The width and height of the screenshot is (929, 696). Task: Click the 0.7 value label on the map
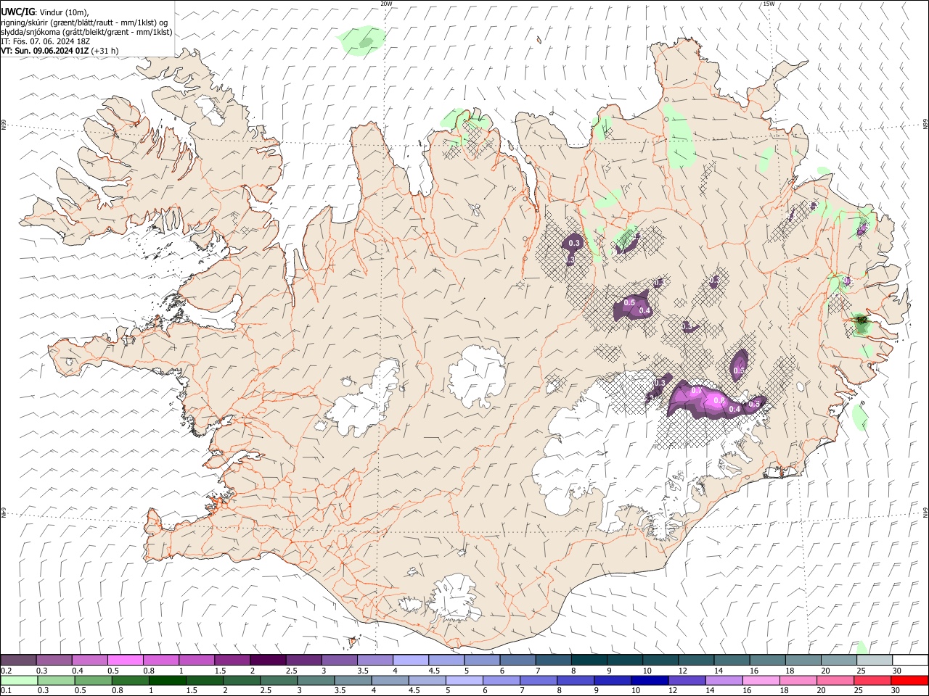[x=697, y=391]
